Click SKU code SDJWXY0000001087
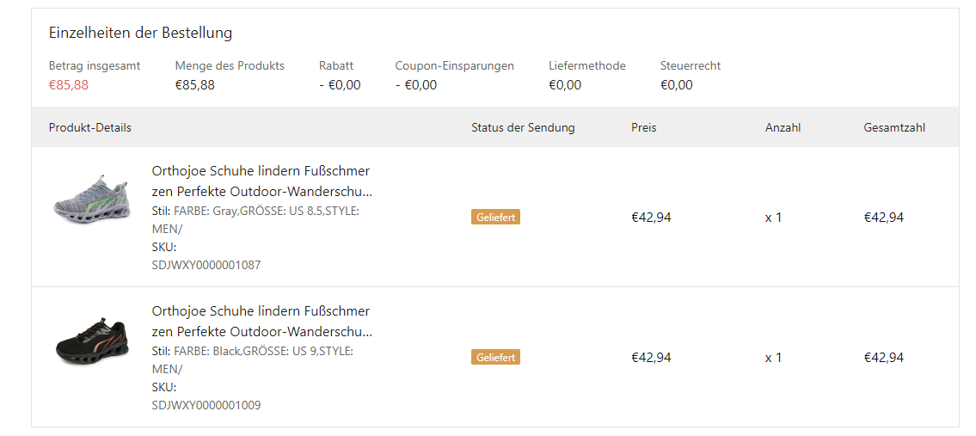This screenshot has width=976, height=436. [206, 266]
